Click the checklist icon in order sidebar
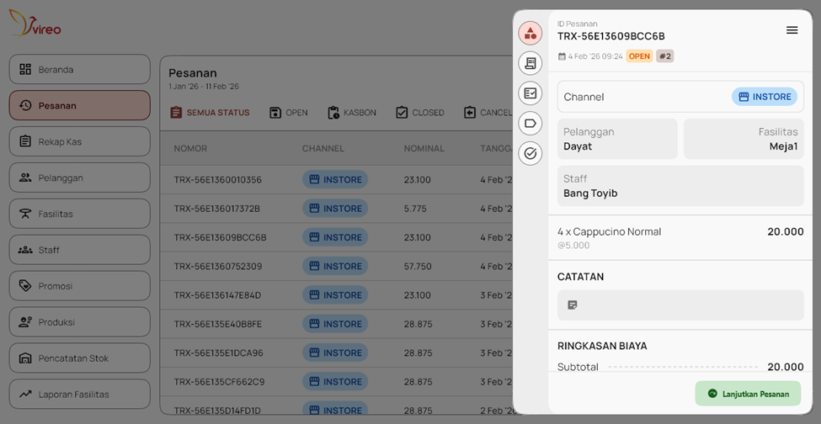821x424 pixels. 530,93
